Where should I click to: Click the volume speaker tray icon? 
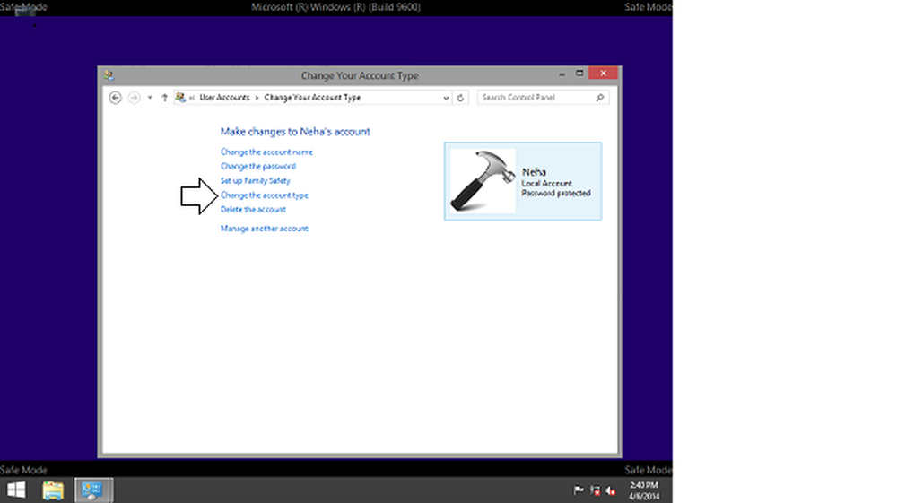point(610,490)
